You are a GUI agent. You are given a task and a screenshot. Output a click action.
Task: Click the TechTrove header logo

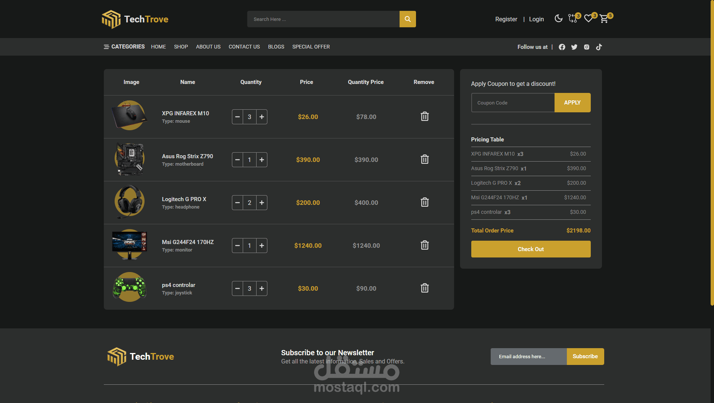tap(135, 19)
